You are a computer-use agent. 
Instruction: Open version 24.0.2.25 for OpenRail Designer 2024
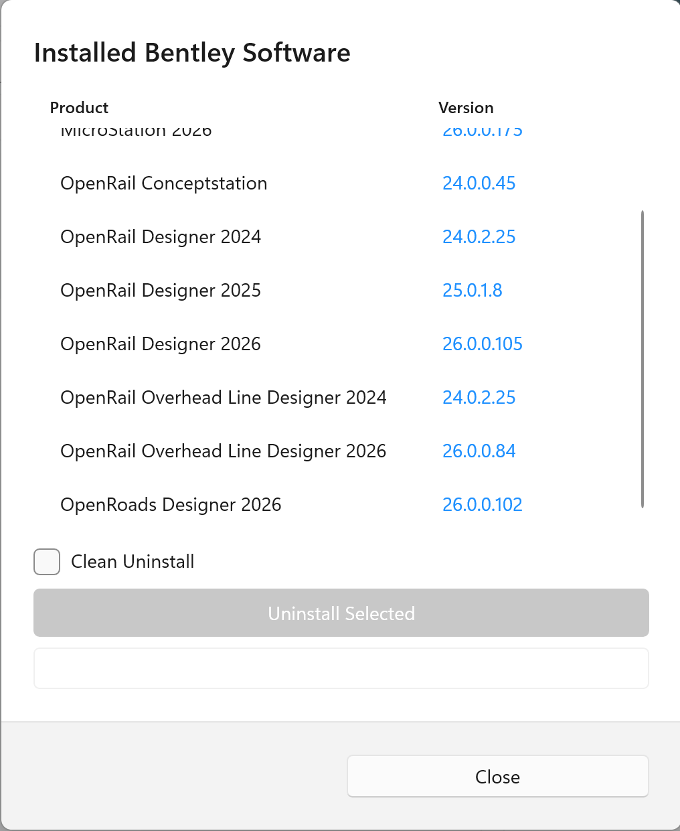coord(479,236)
